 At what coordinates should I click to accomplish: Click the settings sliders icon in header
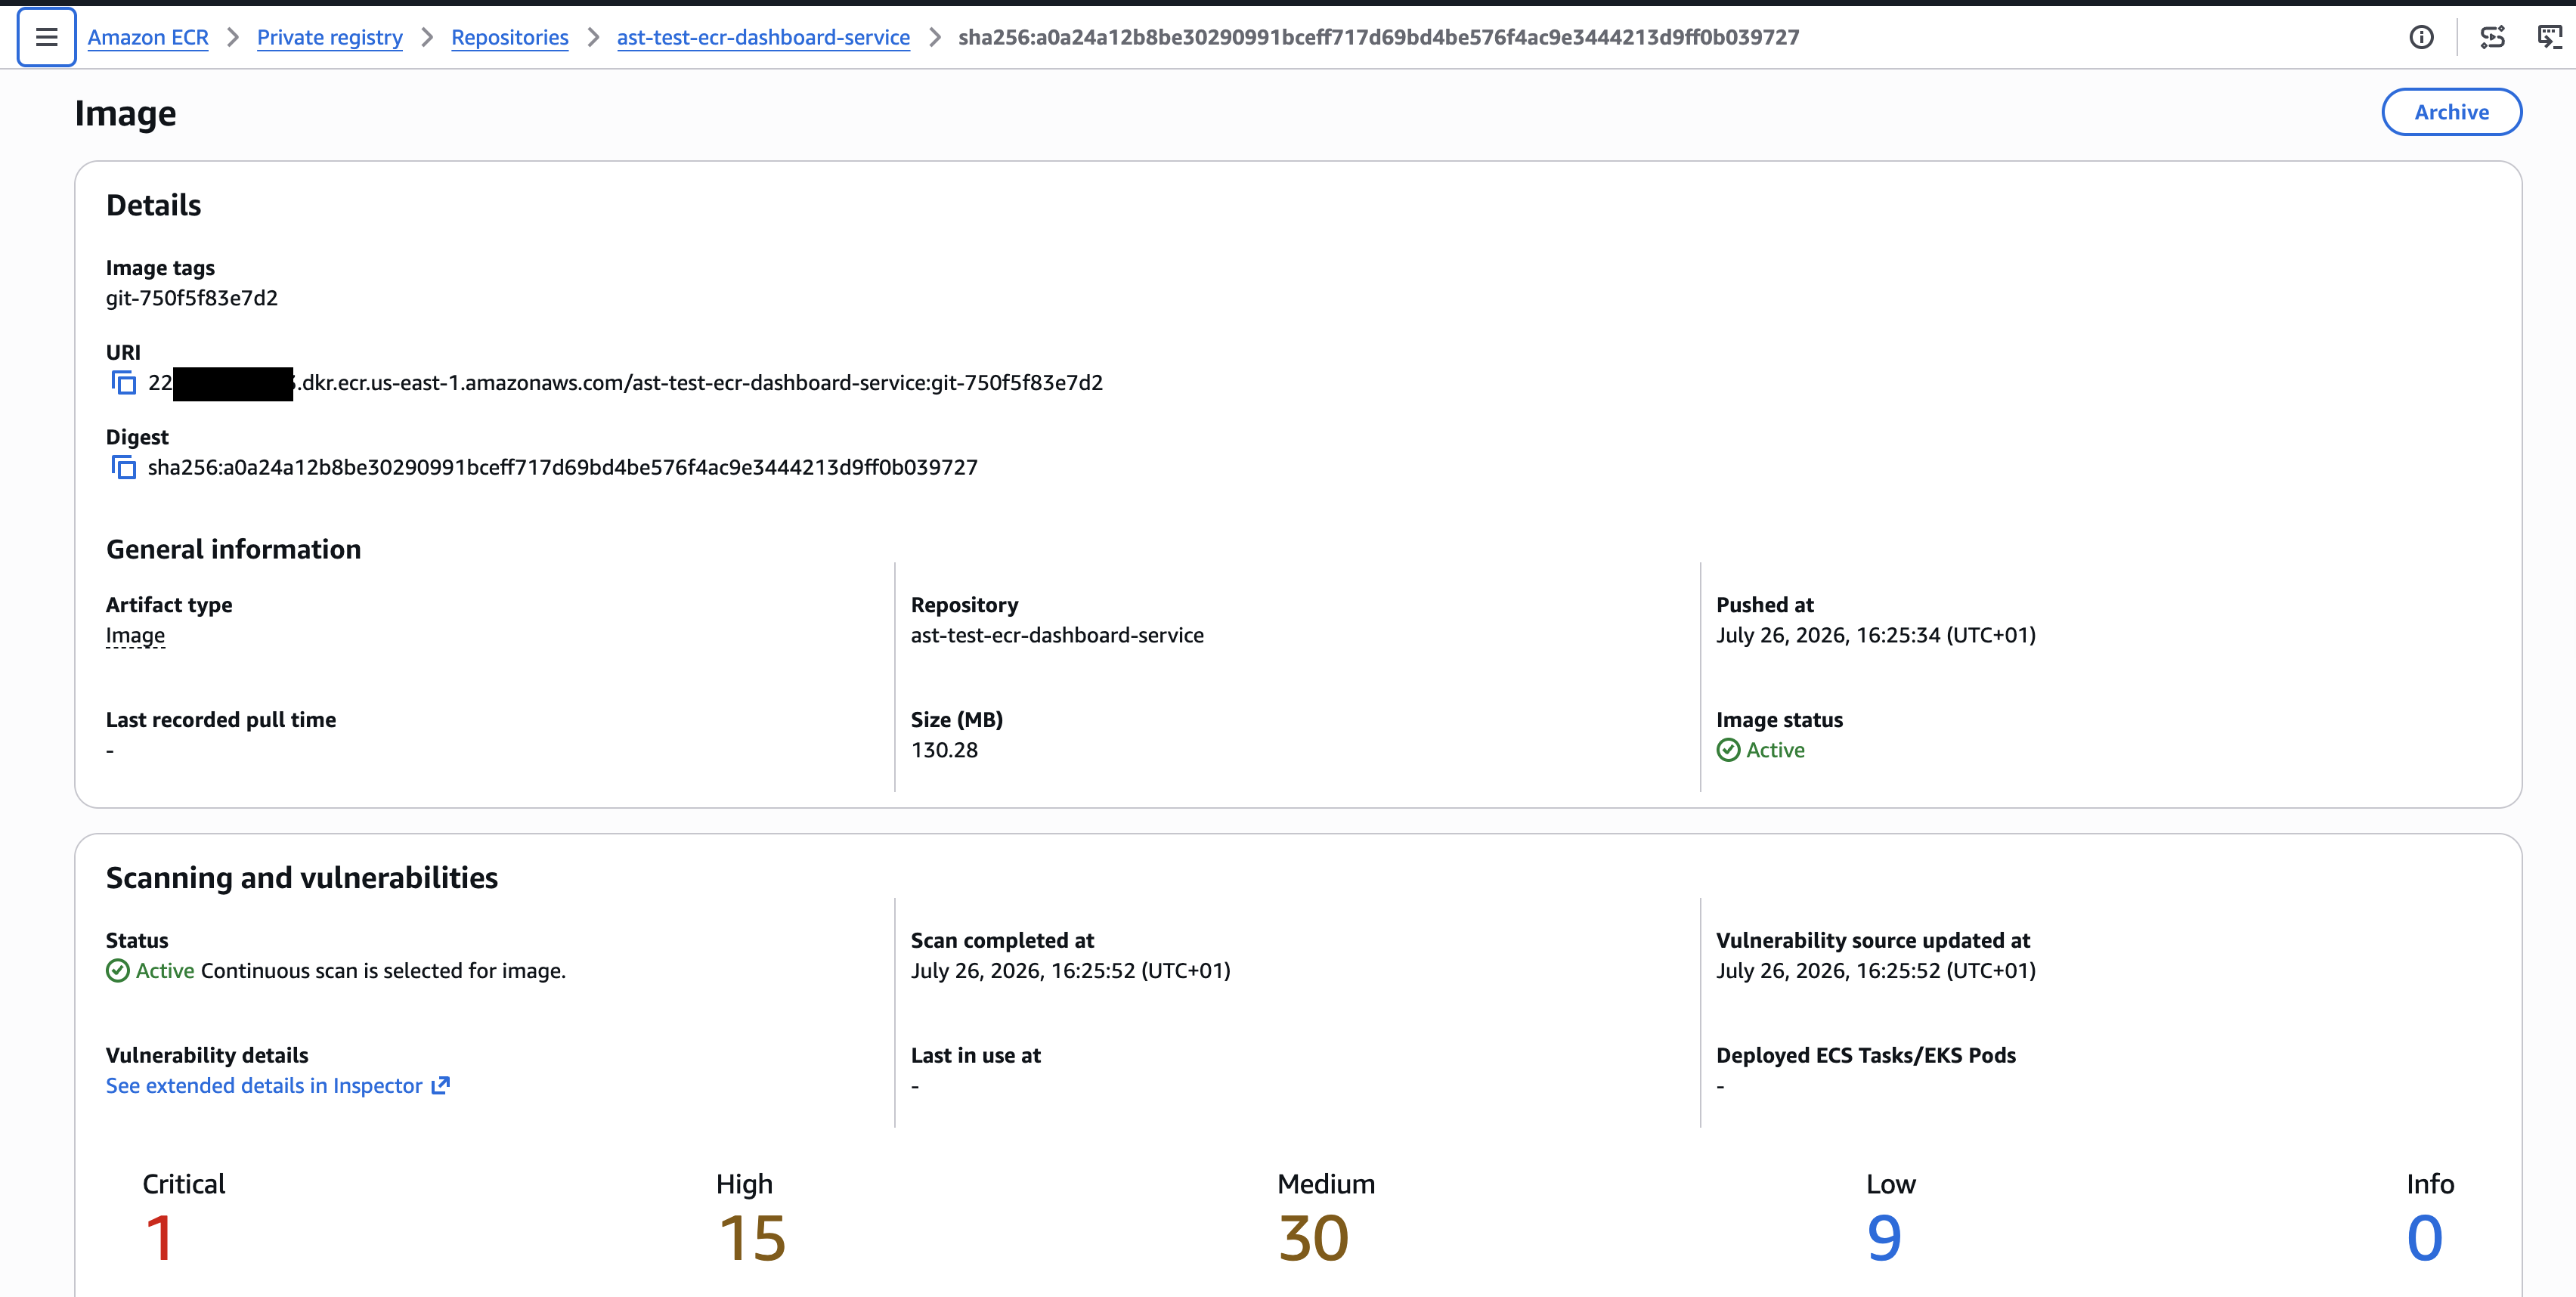tap(2492, 37)
